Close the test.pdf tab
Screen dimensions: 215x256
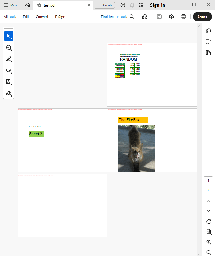89,5
